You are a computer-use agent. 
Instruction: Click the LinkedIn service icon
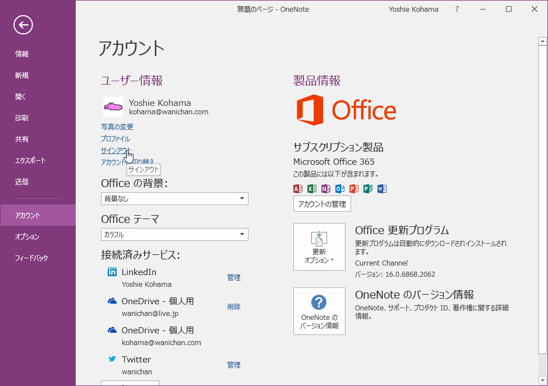click(112, 272)
